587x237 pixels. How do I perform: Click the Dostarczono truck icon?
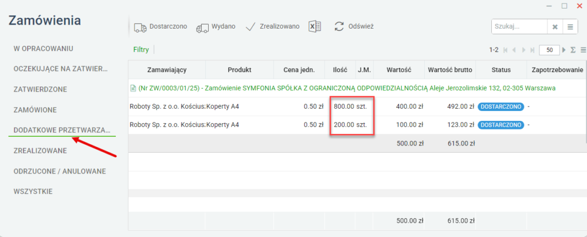tap(140, 27)
